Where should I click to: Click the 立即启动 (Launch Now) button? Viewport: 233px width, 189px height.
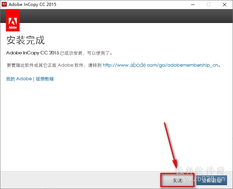(212, 180)
